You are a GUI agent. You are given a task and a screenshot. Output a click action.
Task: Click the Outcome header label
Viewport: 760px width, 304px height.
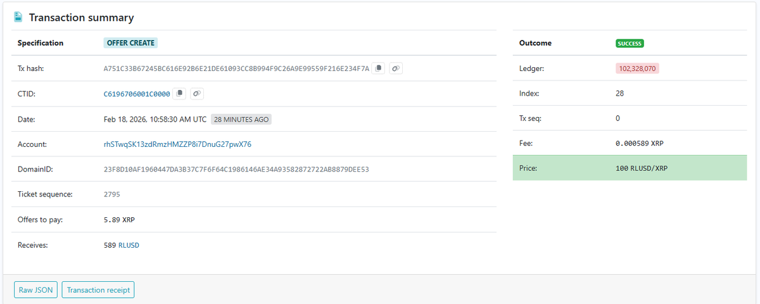(x=535, y=43)
